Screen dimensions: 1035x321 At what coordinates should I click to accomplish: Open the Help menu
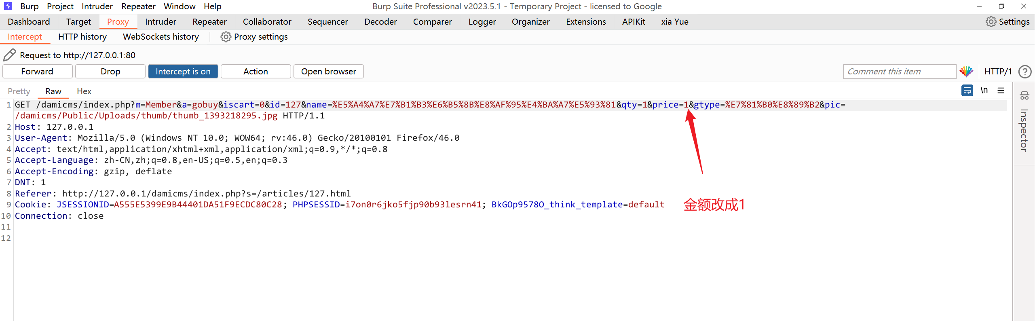(x=213, y=6)
